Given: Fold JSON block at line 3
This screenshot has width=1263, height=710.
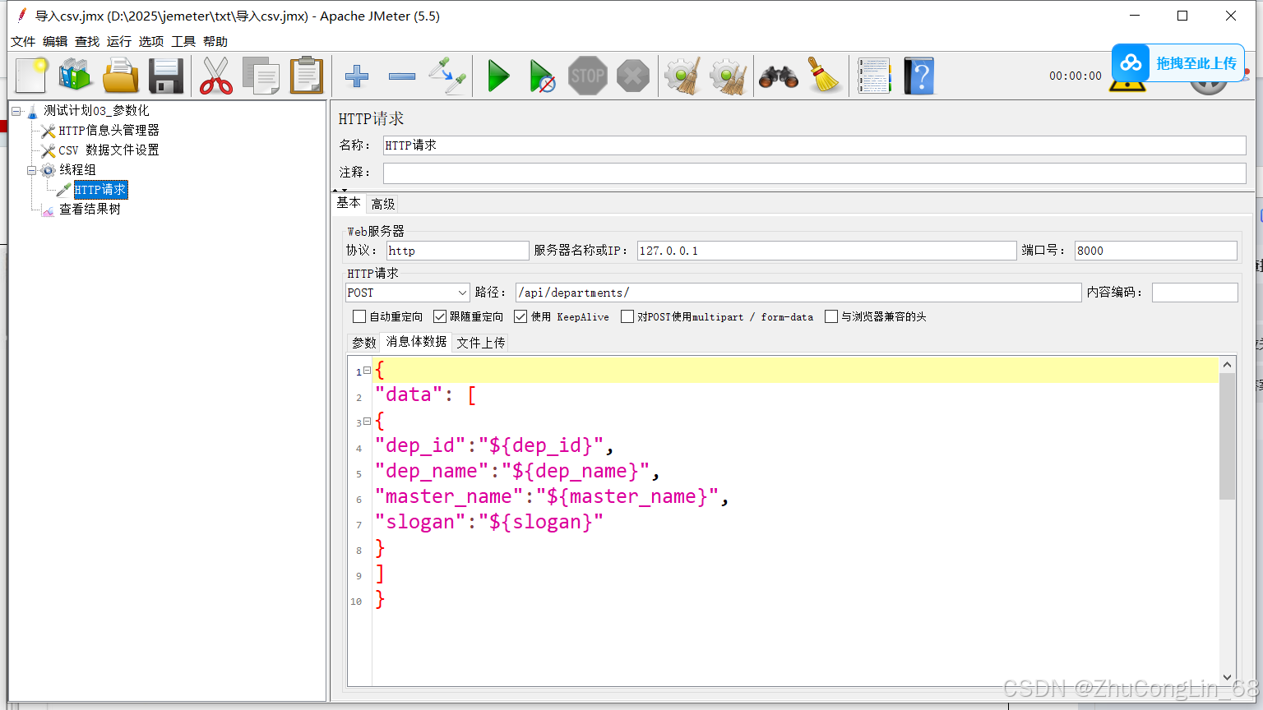Looking at the screenshot, I should 367,422.
